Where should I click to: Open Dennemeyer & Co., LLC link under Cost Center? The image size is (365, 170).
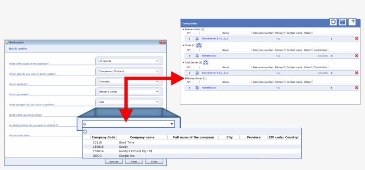[215, 73]
